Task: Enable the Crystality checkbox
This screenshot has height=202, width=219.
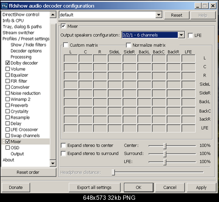Action: click(x=8, y=111)
